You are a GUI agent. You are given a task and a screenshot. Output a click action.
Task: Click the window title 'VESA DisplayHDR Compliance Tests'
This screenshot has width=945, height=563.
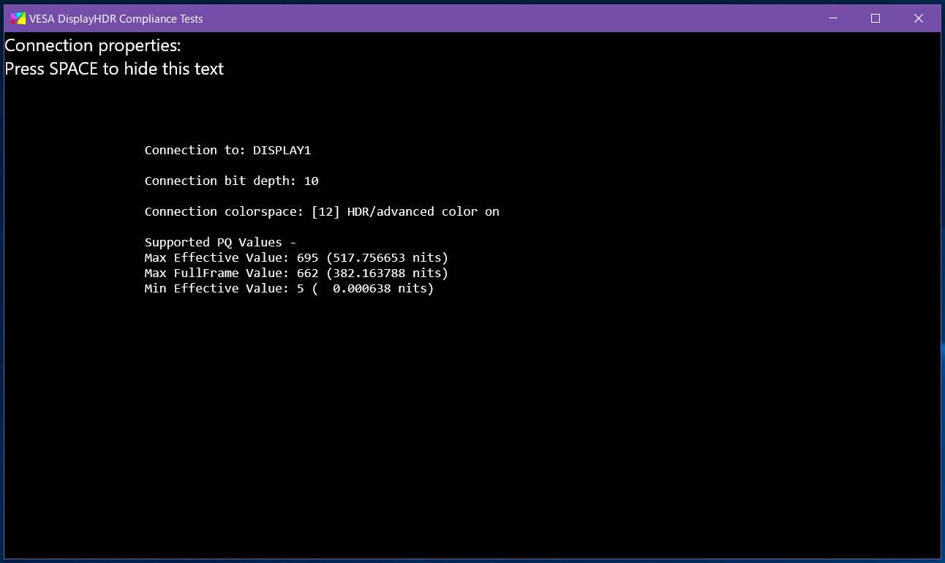(116, 19)
